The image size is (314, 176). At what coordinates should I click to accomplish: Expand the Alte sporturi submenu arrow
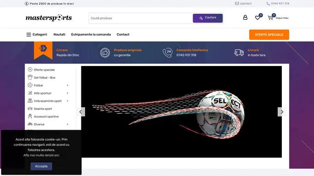[68, 93]
